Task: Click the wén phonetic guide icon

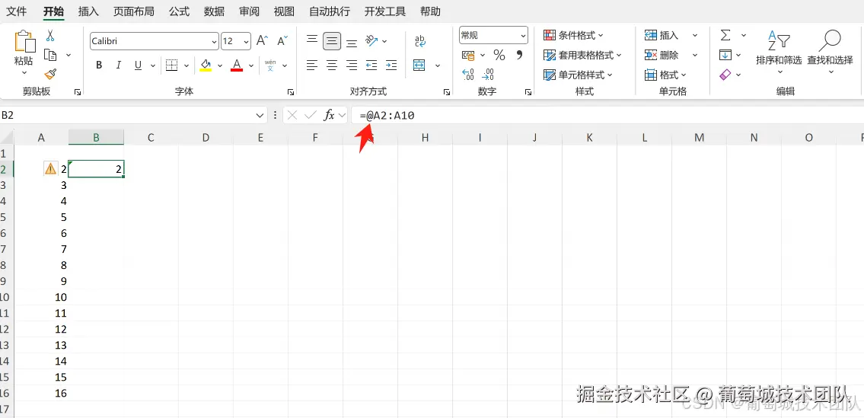Action: pyautogui.click(x=270, y=65)
